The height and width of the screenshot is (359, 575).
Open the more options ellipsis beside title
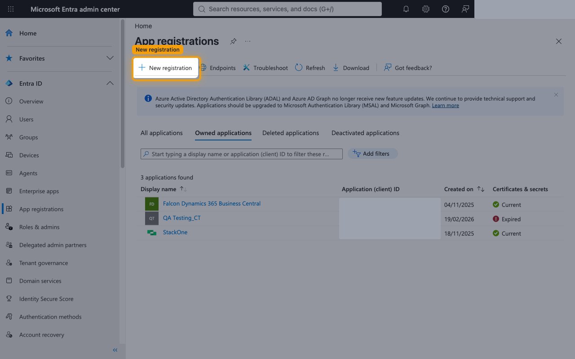point(248,41)
